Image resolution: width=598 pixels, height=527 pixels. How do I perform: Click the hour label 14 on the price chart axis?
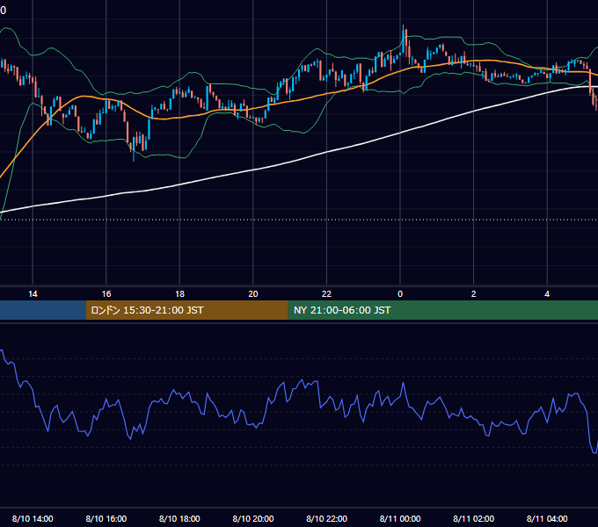(x=33, y=294)
